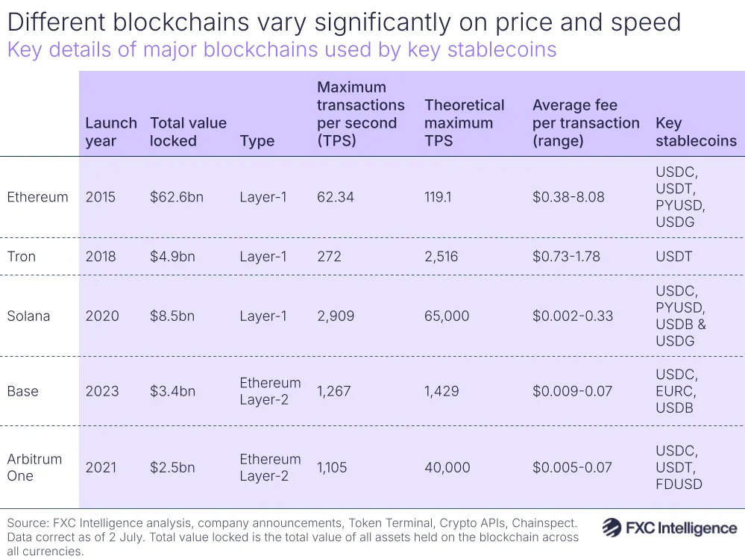
Task: Select Arbitrum One's 2021 launch year cell
Action: coord(102,467)
